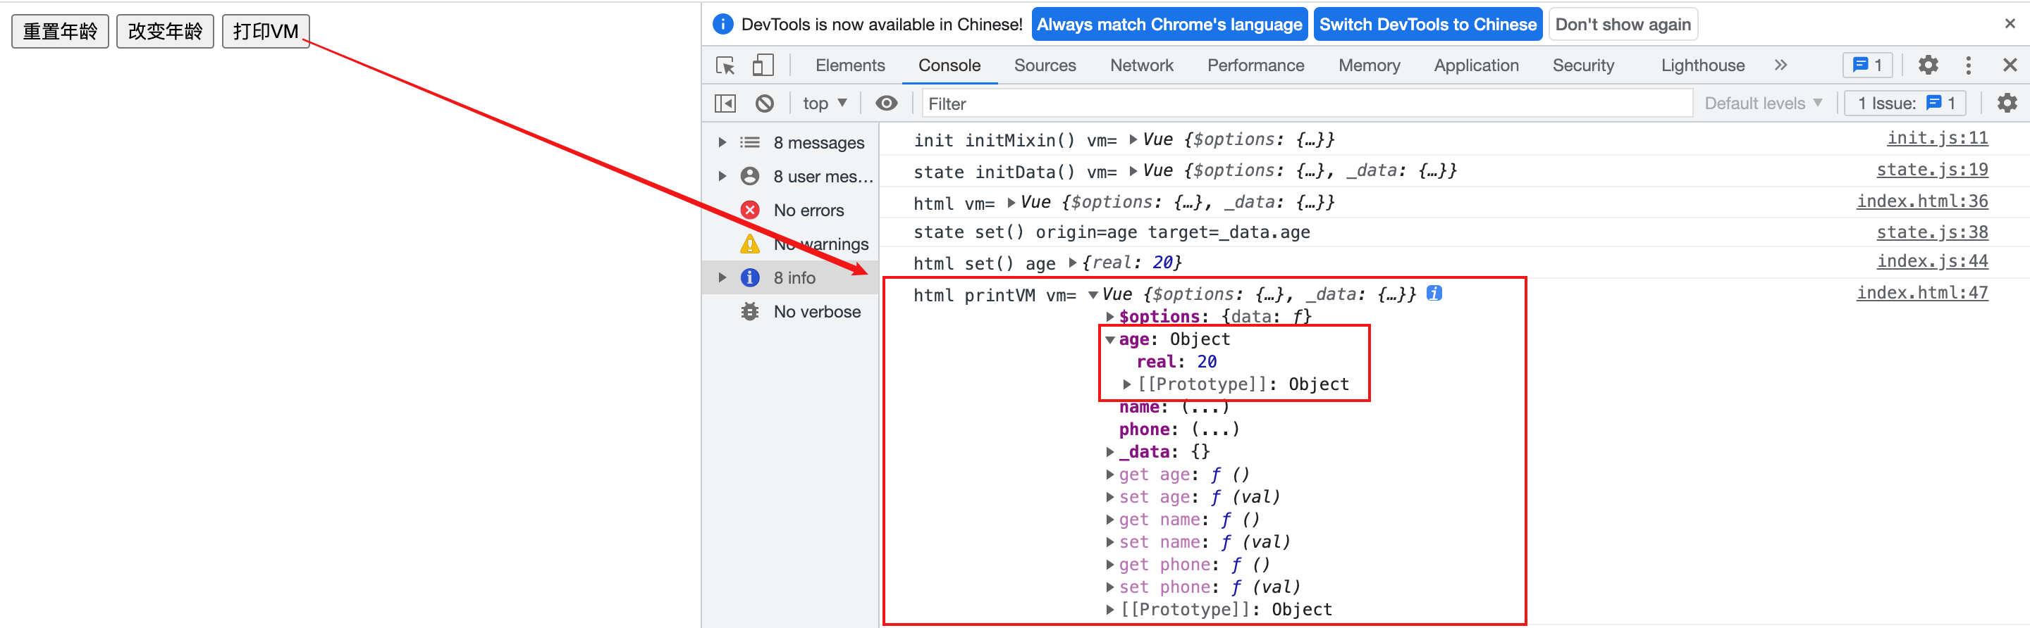Open console settings gear icon
This screenshot has height=628, width=2030.
coord(2007,104)
